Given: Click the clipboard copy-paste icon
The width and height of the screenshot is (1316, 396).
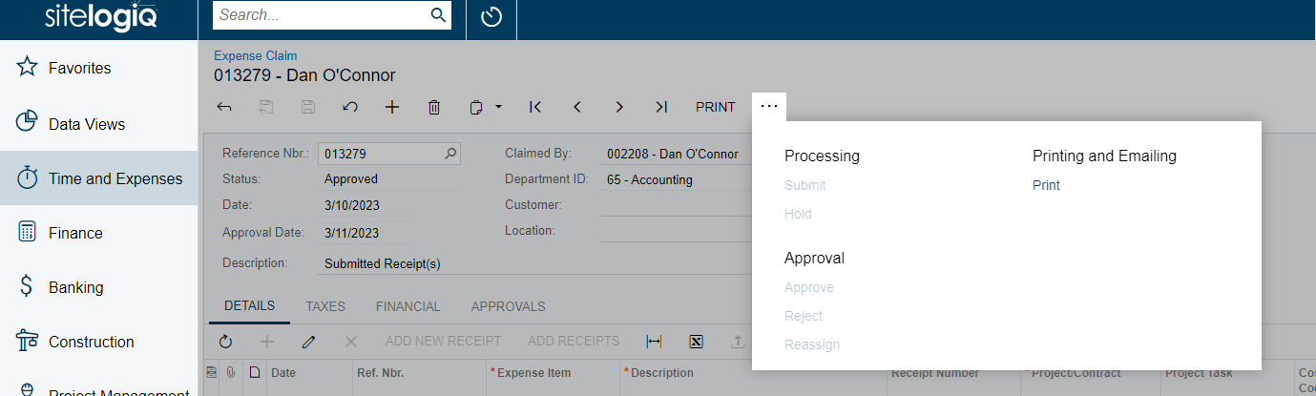Looking at the screenshot, I should pos(477,107).
